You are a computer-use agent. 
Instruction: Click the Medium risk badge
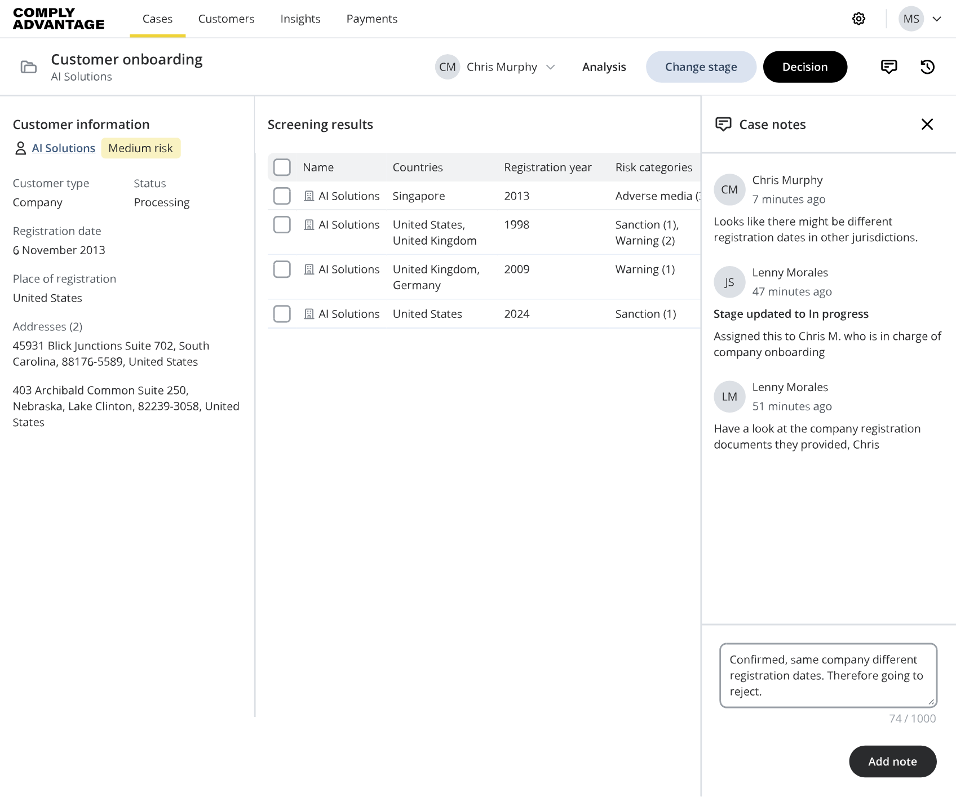141,148
